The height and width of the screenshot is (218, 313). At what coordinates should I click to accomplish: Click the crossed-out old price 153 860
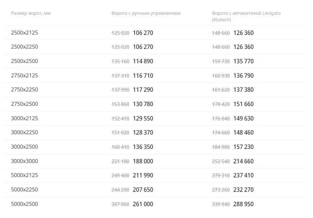(120, 104)
